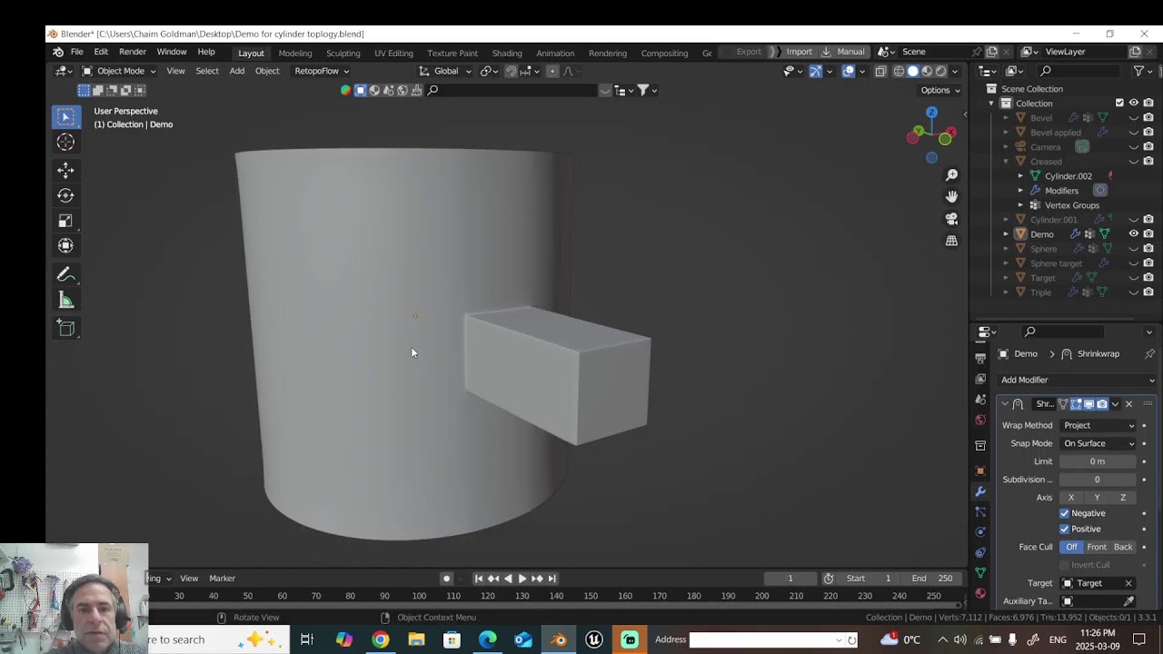Activate the Move tool
1163x654 pixels.
tap(65, 170)
